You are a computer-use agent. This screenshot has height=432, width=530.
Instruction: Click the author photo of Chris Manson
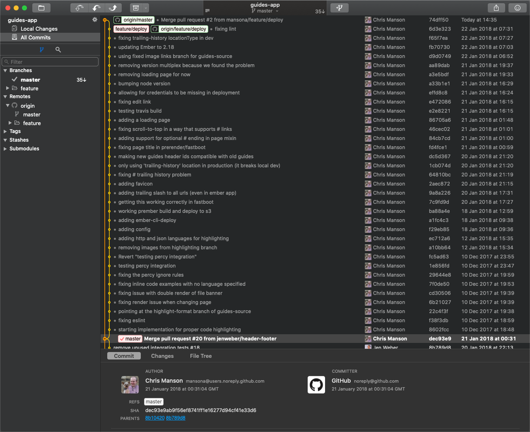tap(130, 385)
